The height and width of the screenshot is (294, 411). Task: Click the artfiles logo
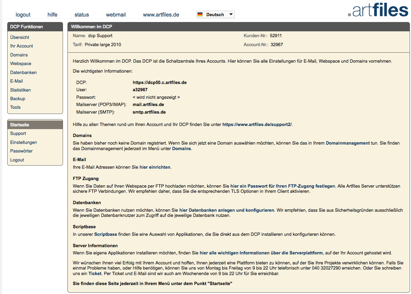point(378,10)
